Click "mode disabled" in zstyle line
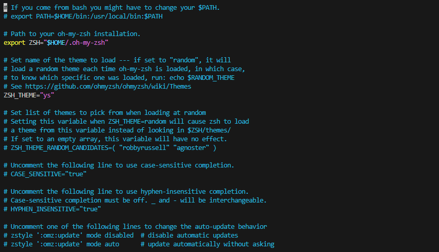This screenshot has width=439, height=252. coord(110,235)
